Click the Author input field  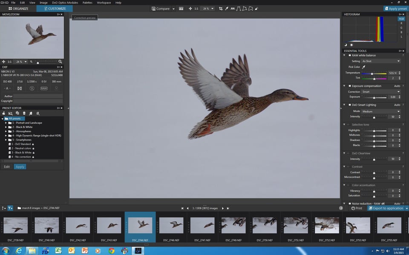pyautogui.click(x=38, y=96)
